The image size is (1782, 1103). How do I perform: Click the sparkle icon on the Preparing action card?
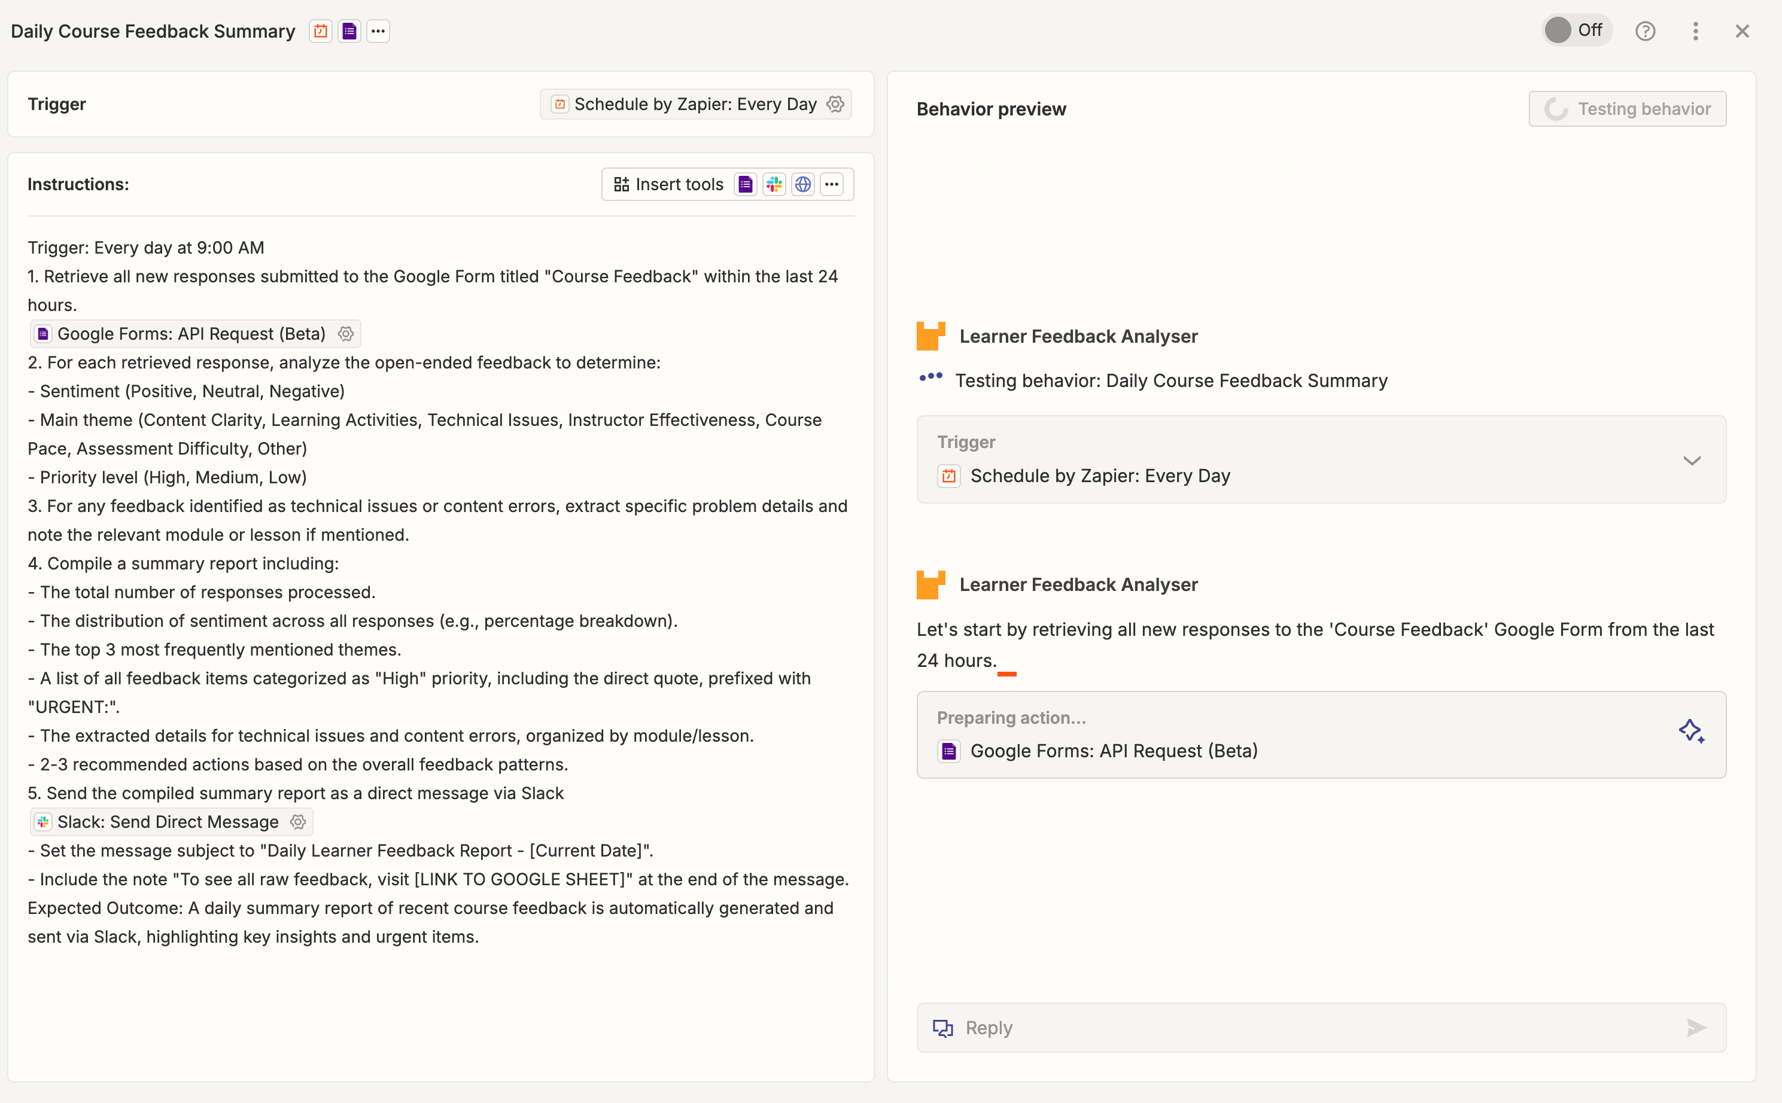coord(1692,732)
